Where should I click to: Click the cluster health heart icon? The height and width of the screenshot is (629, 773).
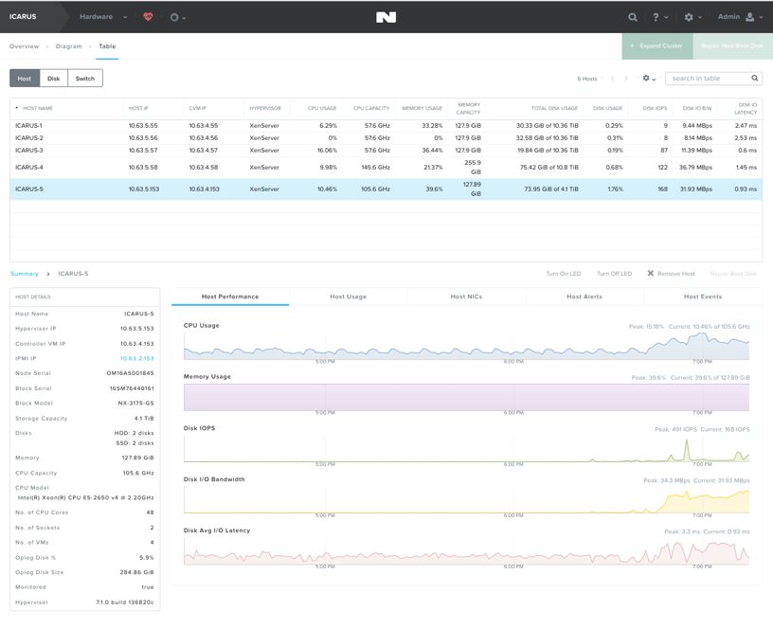[x=148, y=17]
